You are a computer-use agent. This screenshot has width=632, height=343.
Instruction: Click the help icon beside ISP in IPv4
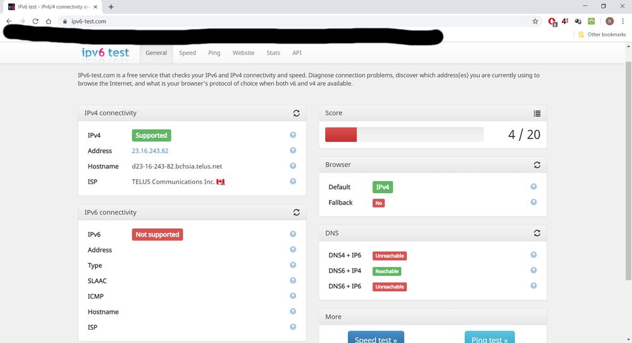[293, 182]
